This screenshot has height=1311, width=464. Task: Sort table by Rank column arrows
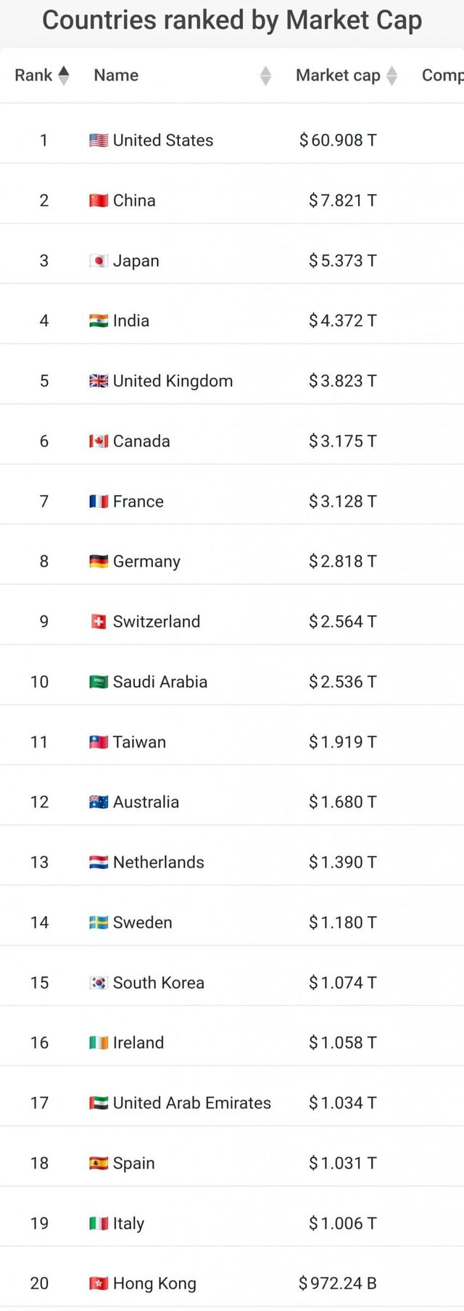(x=64, y=75)
